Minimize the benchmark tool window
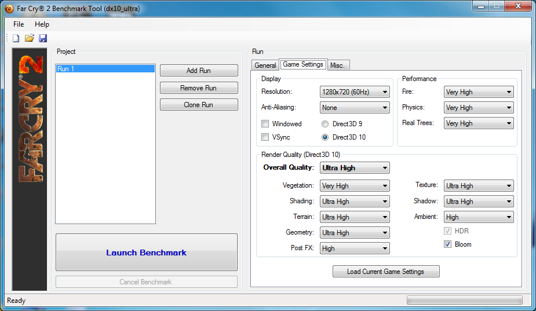536x311 pixels. pos(481,6)
